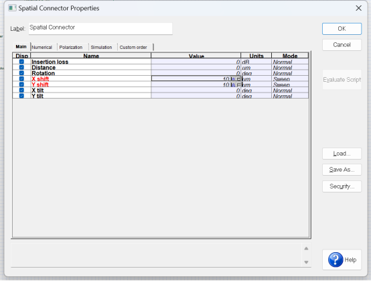Image resolution: width=371 pixels, height=281 pixels.
Task: Click the Cancel button
Action: tap(342, 45)
